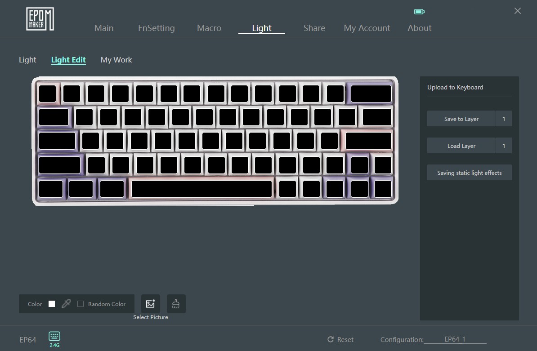
Task: Click the 2.4G keyboard connection icon
Action: coord(54,336)
